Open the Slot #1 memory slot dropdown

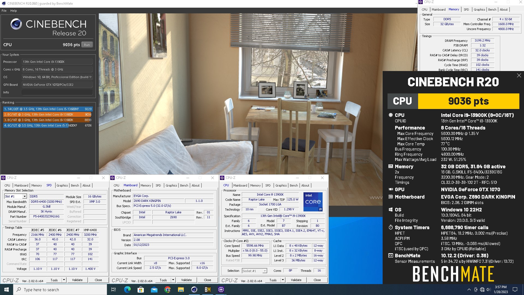(x=24, y=196)
